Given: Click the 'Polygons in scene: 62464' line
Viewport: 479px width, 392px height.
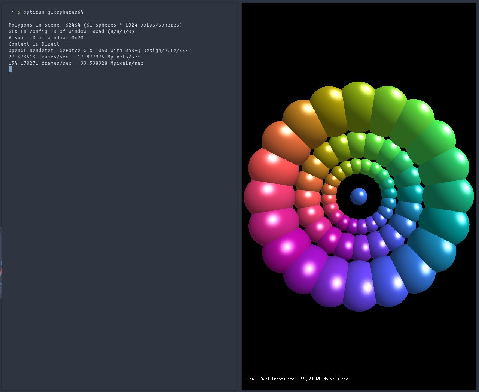Looking at the screenshot, I should click(x=95, y=25).
